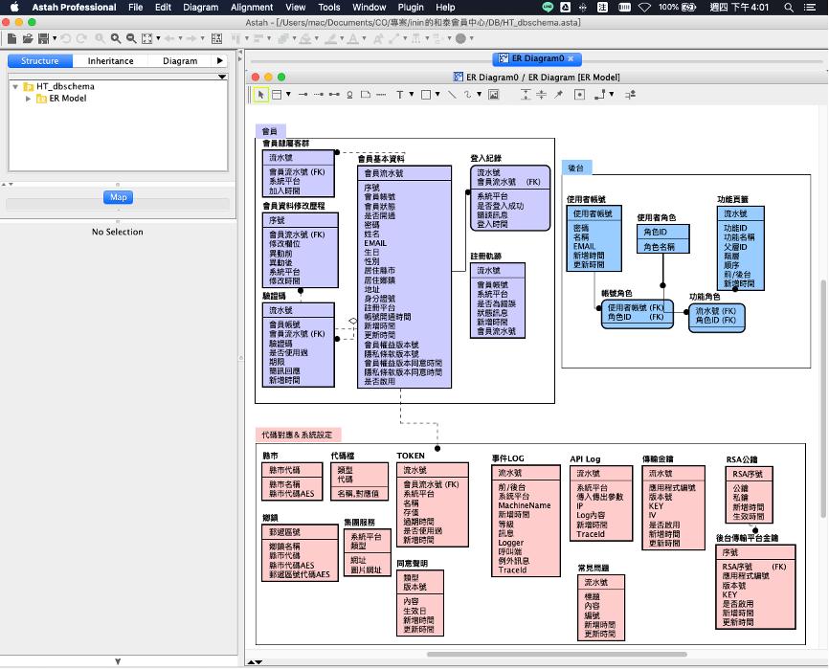Select the right-angle line style icon
Image resolution: width=829 pixels, height=670 pixels.
pyautogui.click(x=599, y=95)
